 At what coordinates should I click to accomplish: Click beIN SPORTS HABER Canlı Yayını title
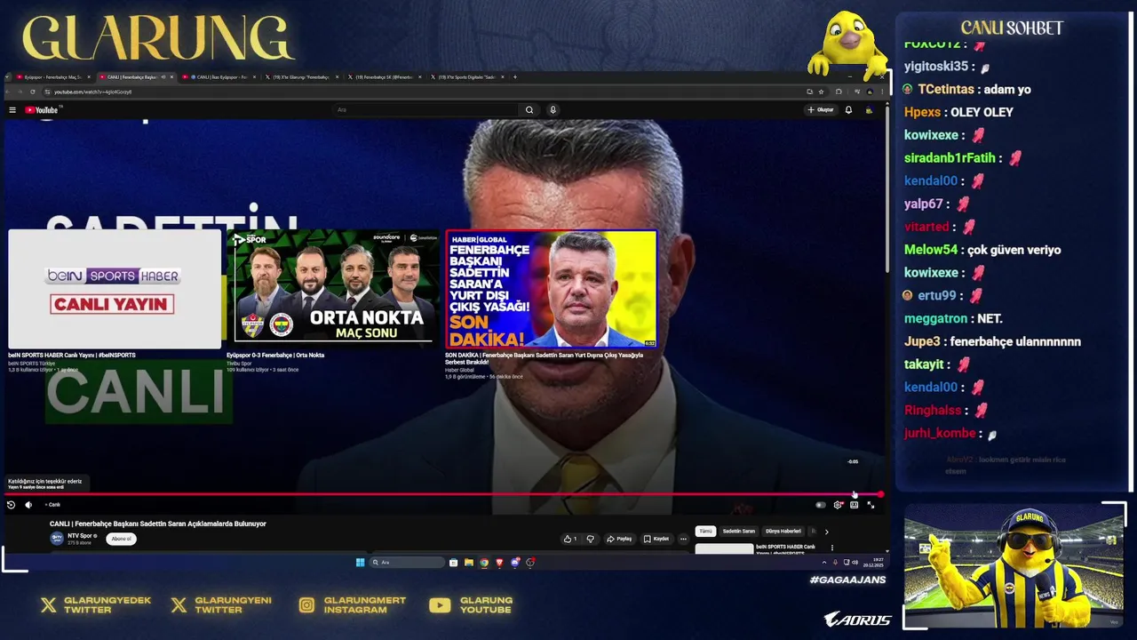pyautogui.click(x=72, y=356)
